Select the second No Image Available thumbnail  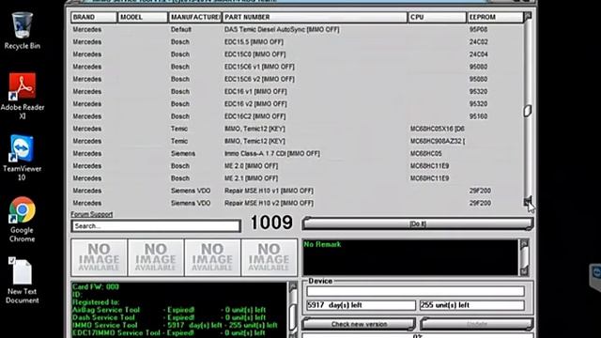[156, 257]
